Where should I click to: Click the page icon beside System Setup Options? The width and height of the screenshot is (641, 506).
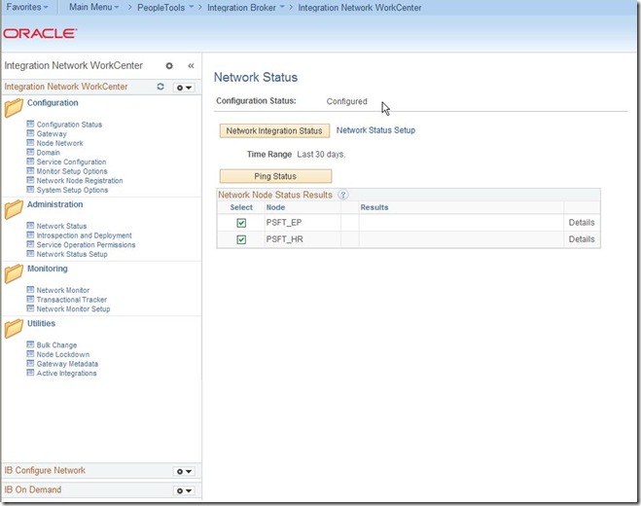(x=30, y=190)
